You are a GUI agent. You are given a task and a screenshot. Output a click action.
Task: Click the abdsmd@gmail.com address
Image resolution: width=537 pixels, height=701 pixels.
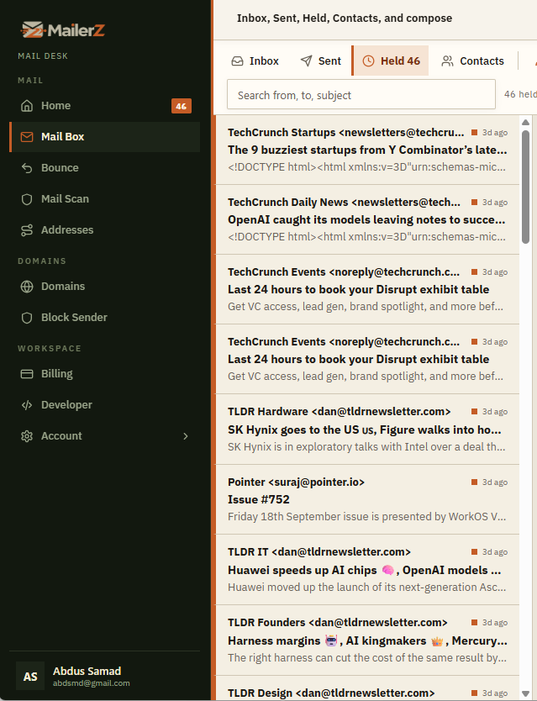pyautogui.click(x=92, y=683)
